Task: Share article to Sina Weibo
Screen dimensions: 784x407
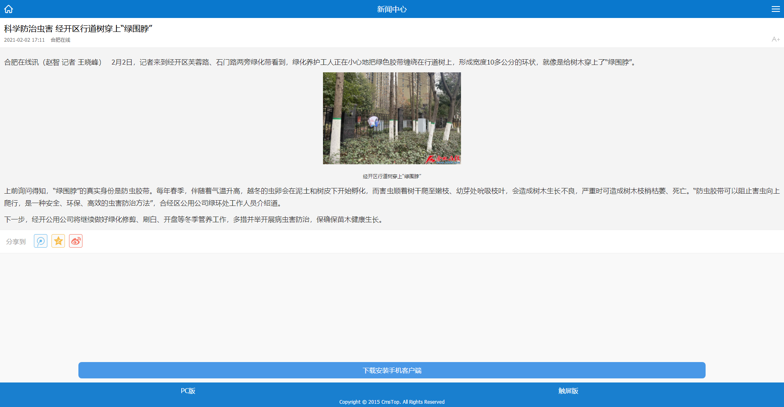Action: (x=76, y=241)
